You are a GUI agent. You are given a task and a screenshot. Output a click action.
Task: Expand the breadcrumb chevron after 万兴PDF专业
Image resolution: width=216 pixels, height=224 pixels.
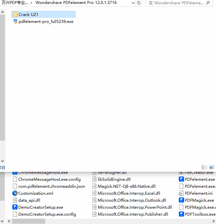click(x=32, y=3)
